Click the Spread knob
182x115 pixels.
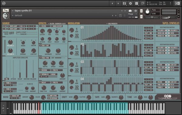(23, 51)
